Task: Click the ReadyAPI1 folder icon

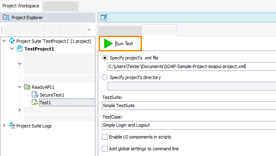Action: tap(27, 87)
